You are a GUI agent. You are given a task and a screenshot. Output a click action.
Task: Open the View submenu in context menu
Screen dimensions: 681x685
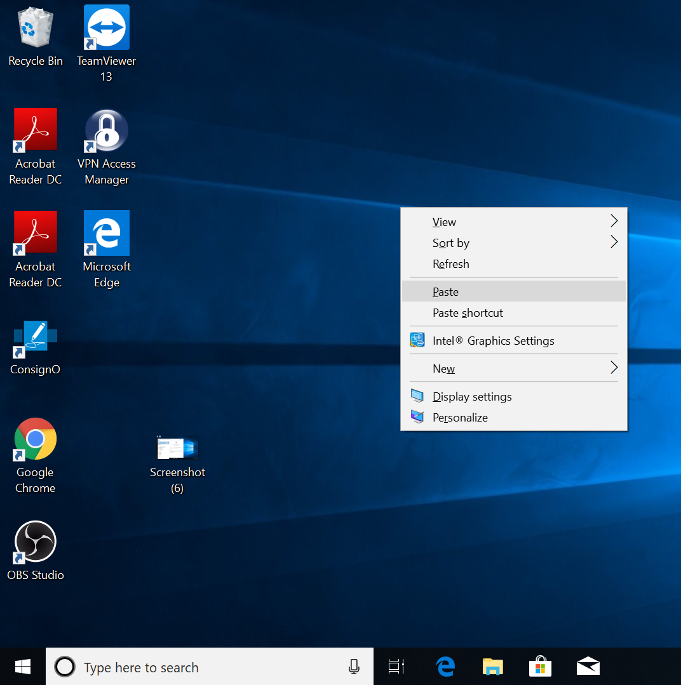click(513, 222)
